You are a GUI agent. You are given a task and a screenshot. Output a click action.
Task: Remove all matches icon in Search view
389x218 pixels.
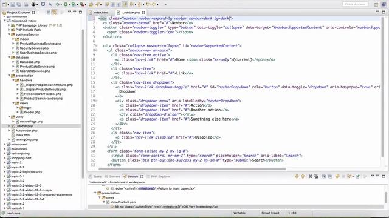click(x=316, y=176)
